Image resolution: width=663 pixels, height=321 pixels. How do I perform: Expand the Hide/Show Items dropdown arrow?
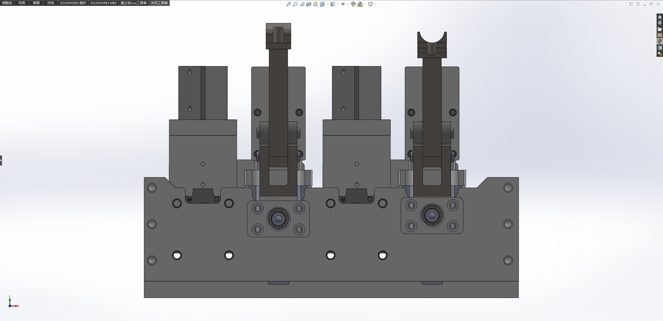pos(348,4)
